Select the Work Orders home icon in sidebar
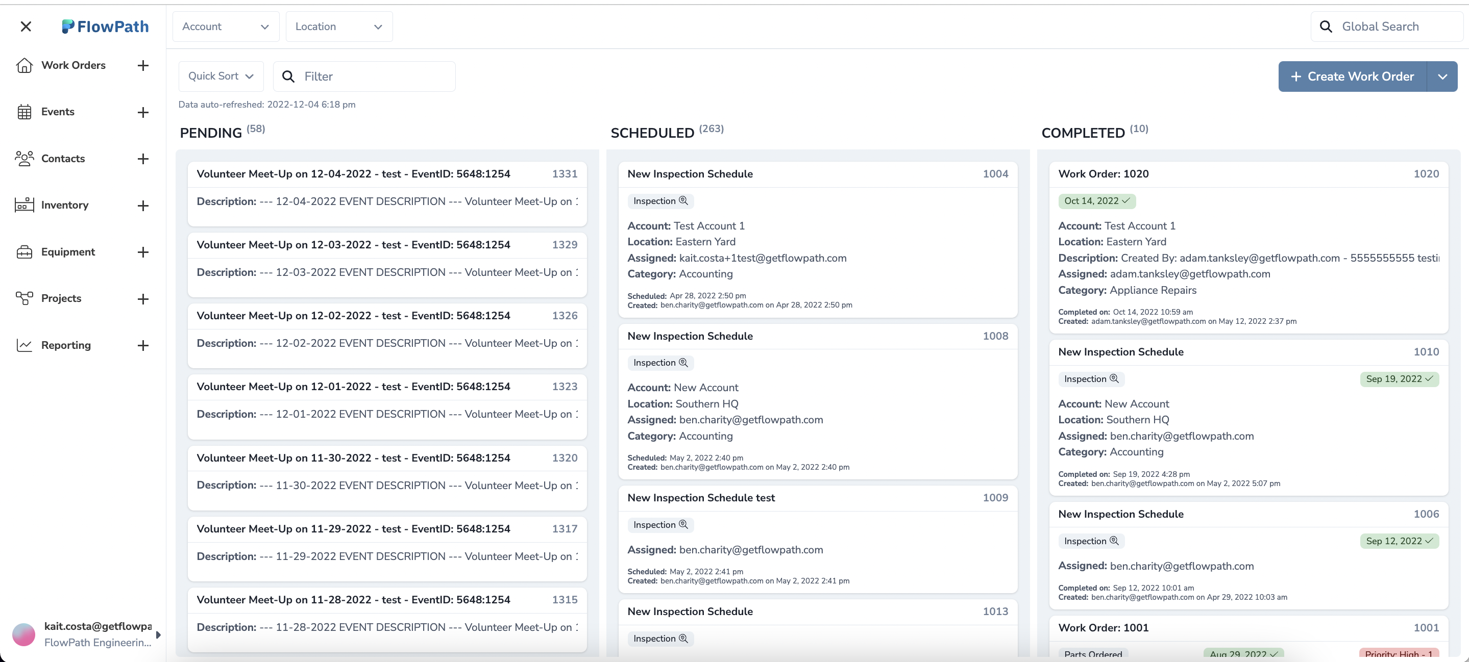Image resolution: width=1469 pixels, height=662 pixels. pos(25,65)
